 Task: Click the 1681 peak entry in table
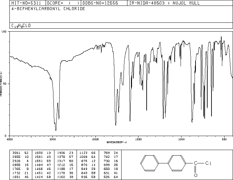point(21,177)
